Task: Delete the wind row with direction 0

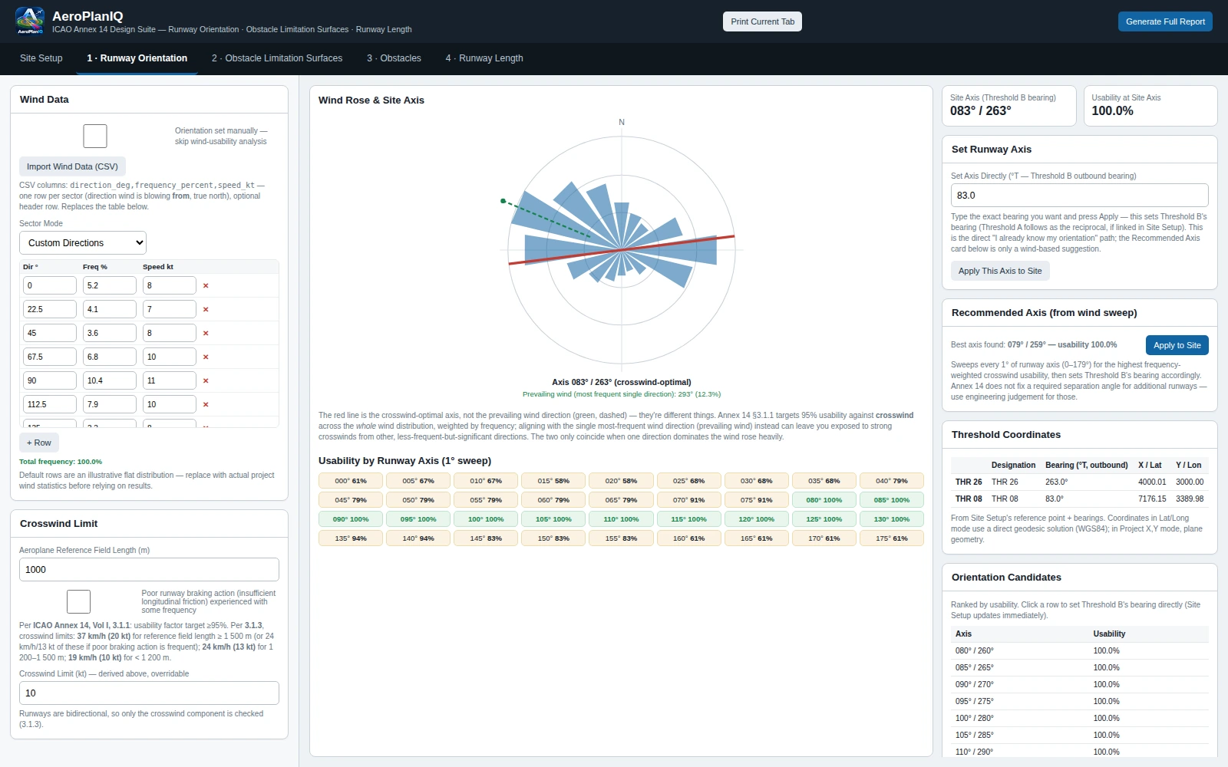Action: coord(206,285)
